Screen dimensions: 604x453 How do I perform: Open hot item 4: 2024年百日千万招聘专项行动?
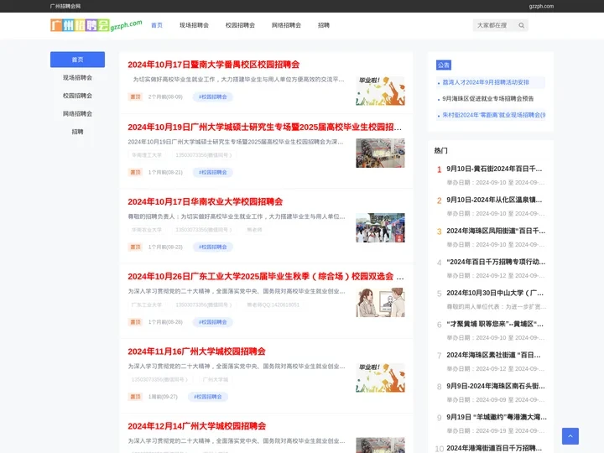click(x=496, y=262)
